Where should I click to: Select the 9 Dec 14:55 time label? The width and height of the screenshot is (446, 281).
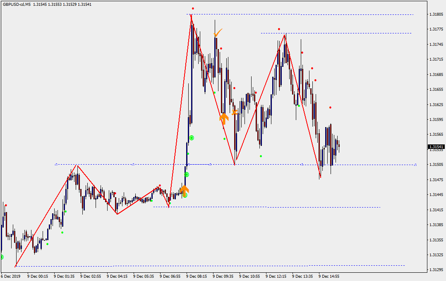[329, 276]
